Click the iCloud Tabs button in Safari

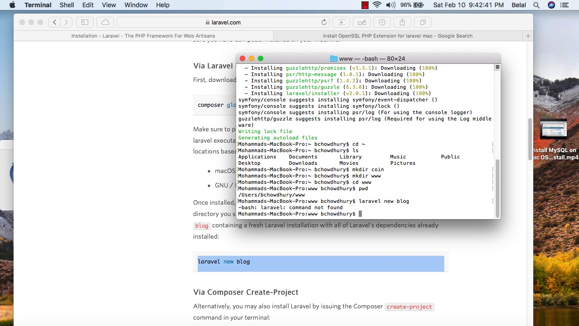[105, 22]
